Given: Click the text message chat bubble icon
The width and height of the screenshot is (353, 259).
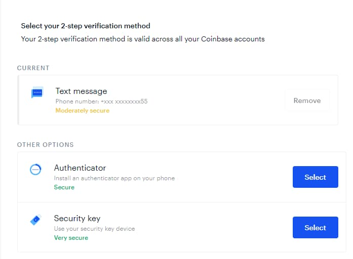Looking at the screenshot, I should click(37, 92).
